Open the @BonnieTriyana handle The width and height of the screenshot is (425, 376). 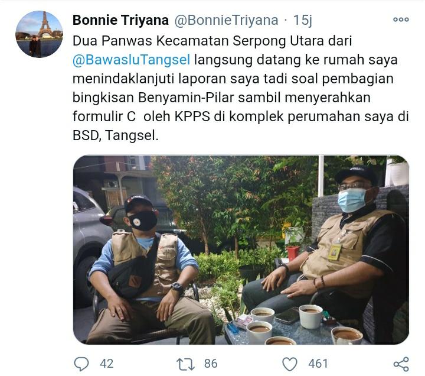click(226, 20)
